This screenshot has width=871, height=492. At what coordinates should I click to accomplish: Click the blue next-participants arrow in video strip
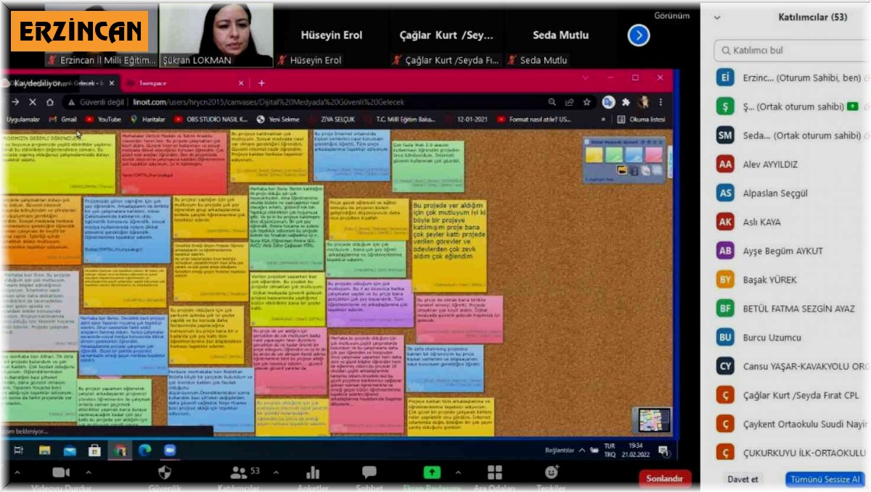pyautogui.click(x=638, y=35)
